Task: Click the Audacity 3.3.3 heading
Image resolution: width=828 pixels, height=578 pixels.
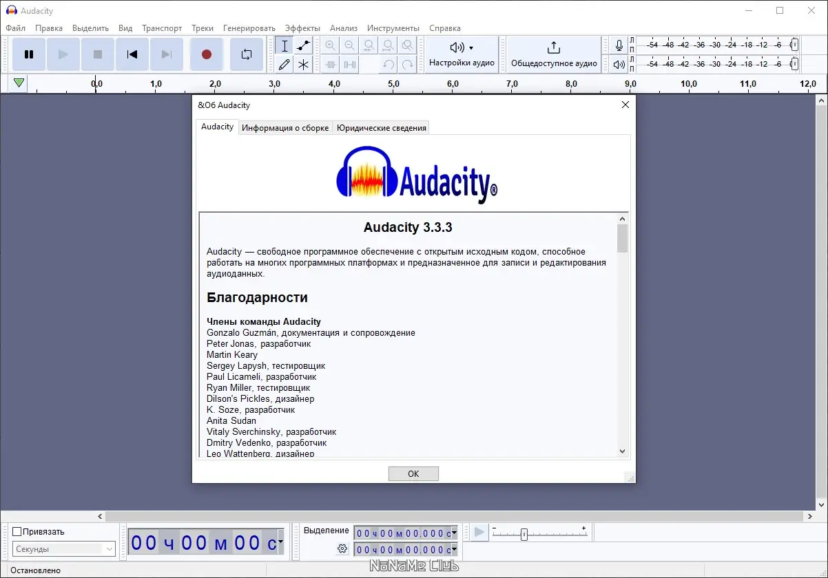Action: click(x=408, y=228)
